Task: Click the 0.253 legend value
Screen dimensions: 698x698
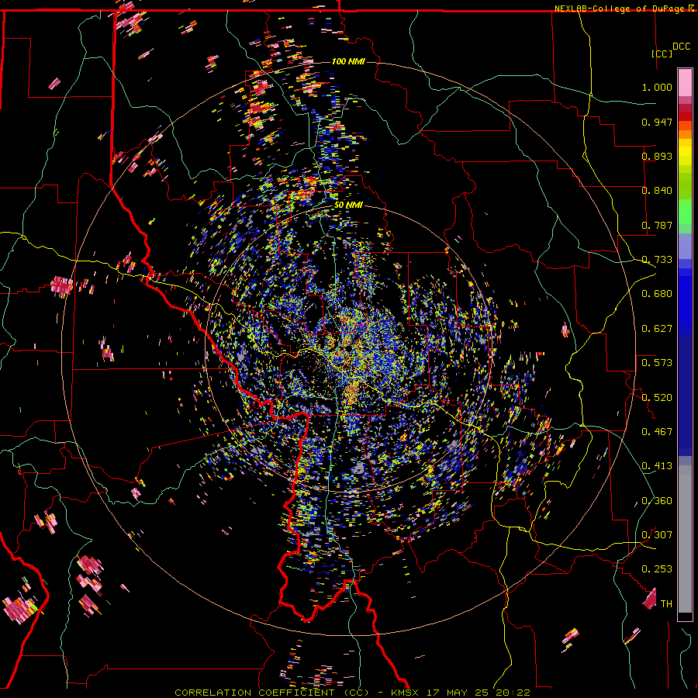Action: [657, 569]
